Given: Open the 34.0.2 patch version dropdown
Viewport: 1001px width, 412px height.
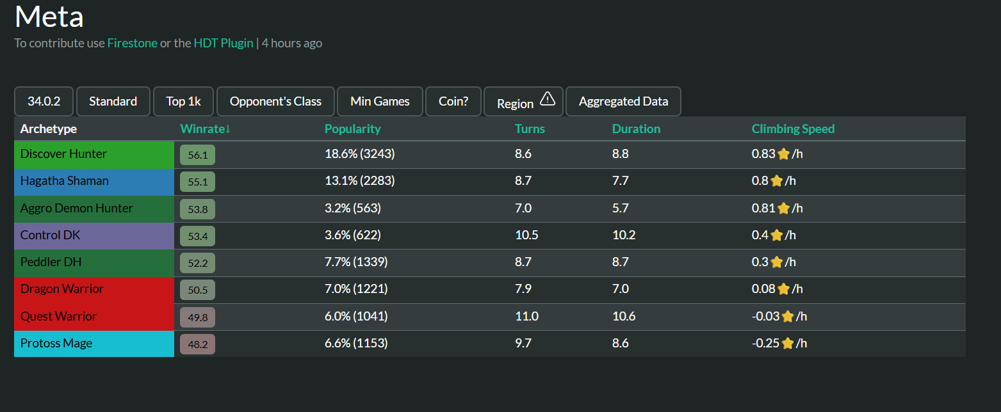Looking at the screenshot, I should click(x=44, y=101).
